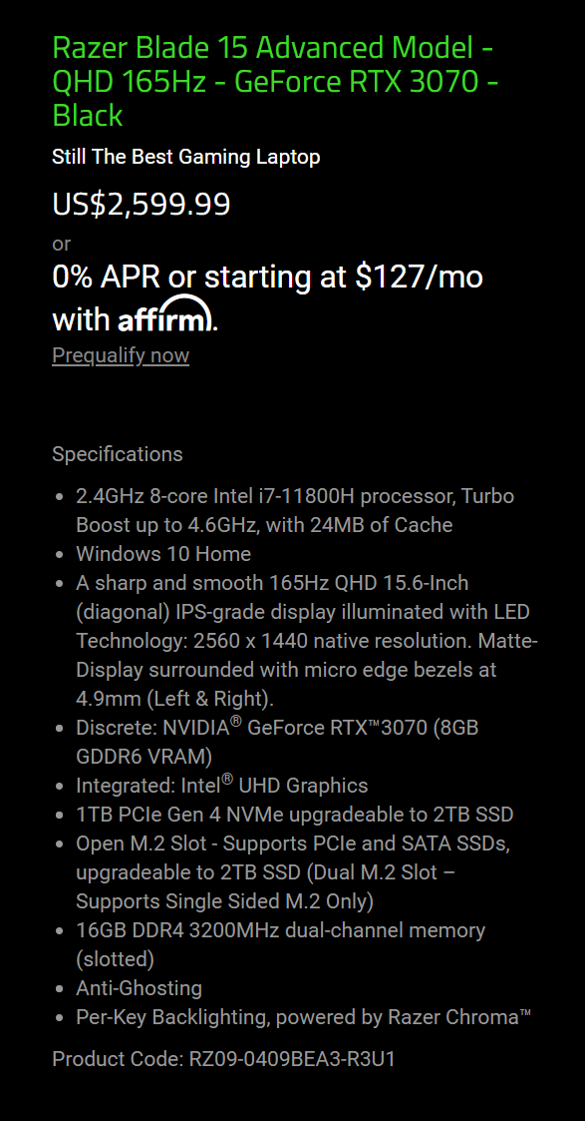Select the Open M.2 Slot specification
585x1121 pixels.
pos(293,872)
